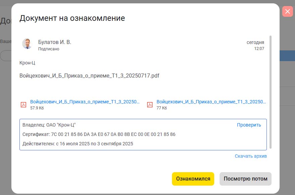Click Булатов И. В. profile avatar
The image size is (295, 195).
[x=27, y=44]
